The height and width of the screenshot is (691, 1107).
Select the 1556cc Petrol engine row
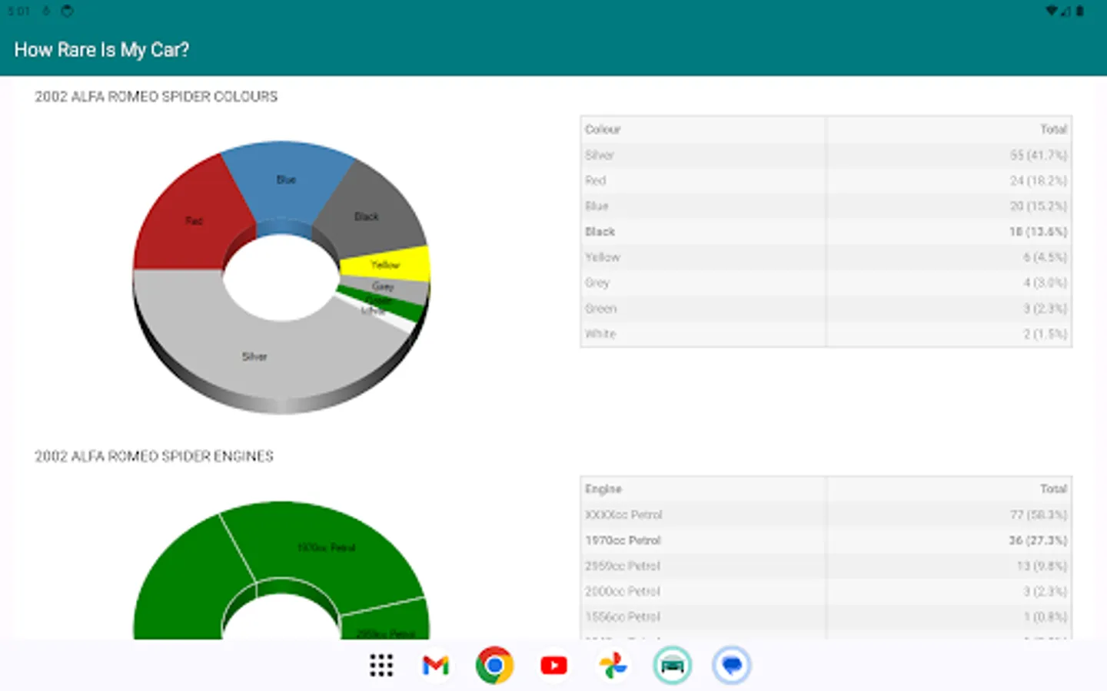point(826,617)
